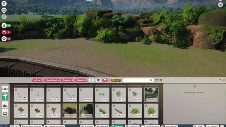The image size is (226, 127).
Task: Open the zoo overview icon
Action: pyautogui.click(x=4, y=4)
